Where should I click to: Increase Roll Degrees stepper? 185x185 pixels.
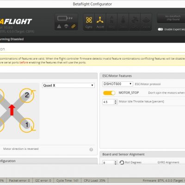pyautogui.click(x=116, y=161)
